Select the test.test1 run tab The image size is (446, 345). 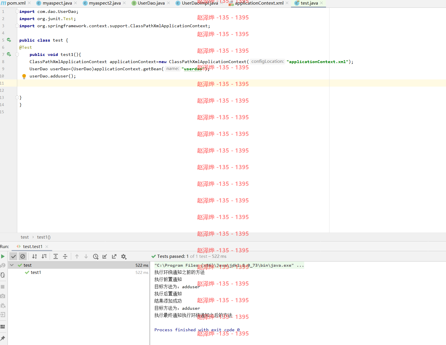(x=32, y=247)
